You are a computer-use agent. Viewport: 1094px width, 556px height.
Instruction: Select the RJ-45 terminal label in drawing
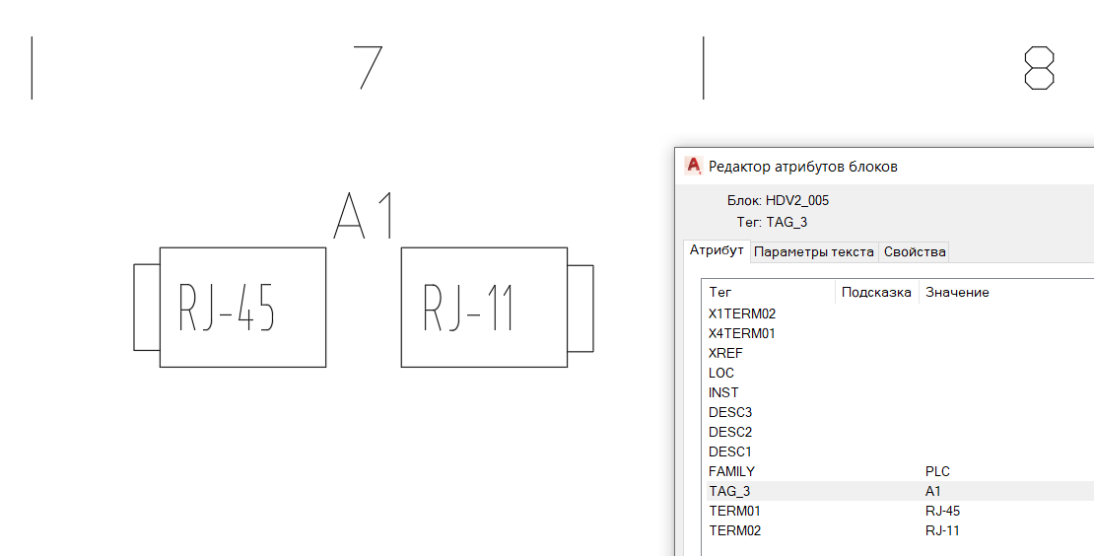(227, 307)
